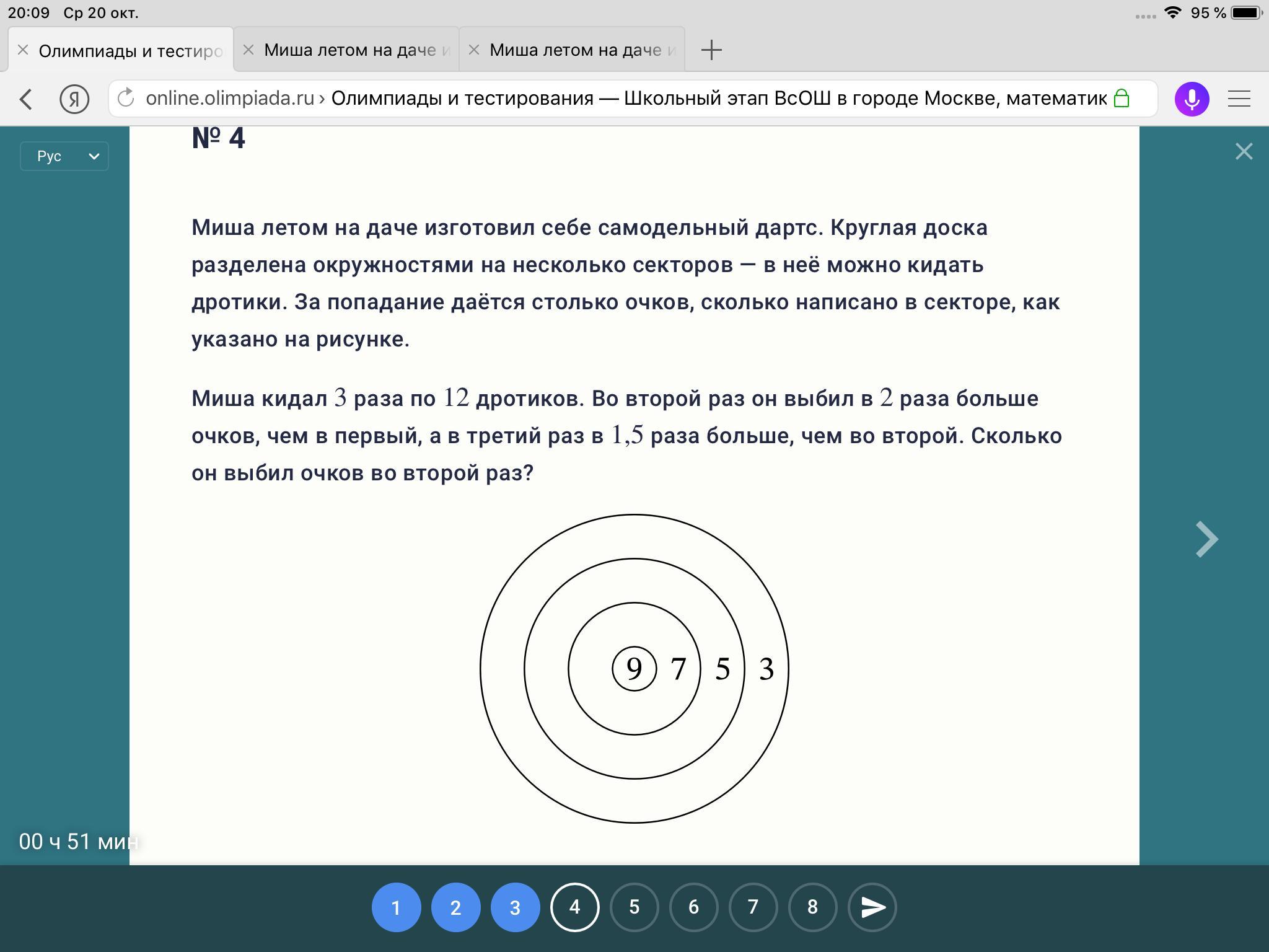Open the browser hamburger menu
The image size is (1269, 952).
point(1239,99)
